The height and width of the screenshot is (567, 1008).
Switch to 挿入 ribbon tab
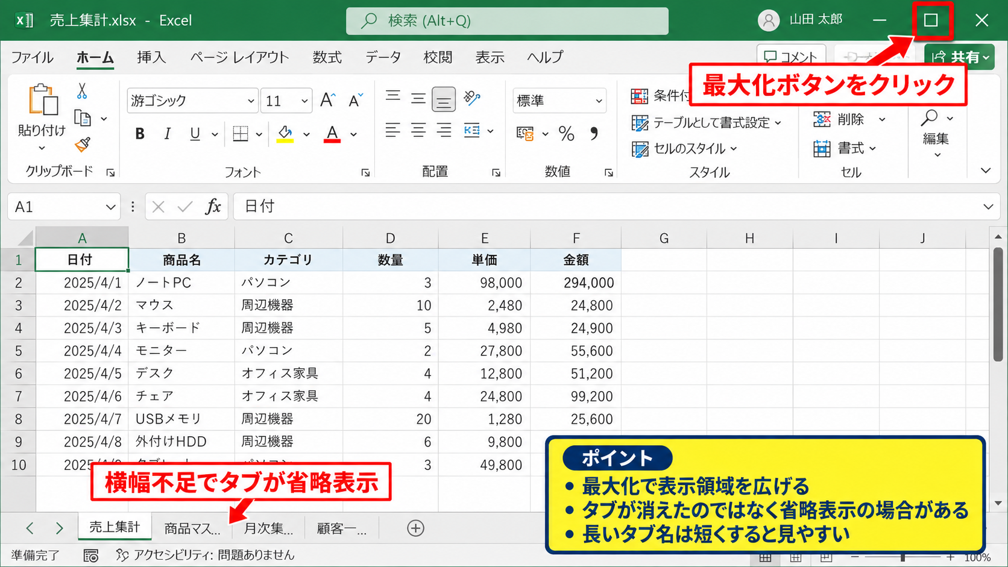[151, 57]
